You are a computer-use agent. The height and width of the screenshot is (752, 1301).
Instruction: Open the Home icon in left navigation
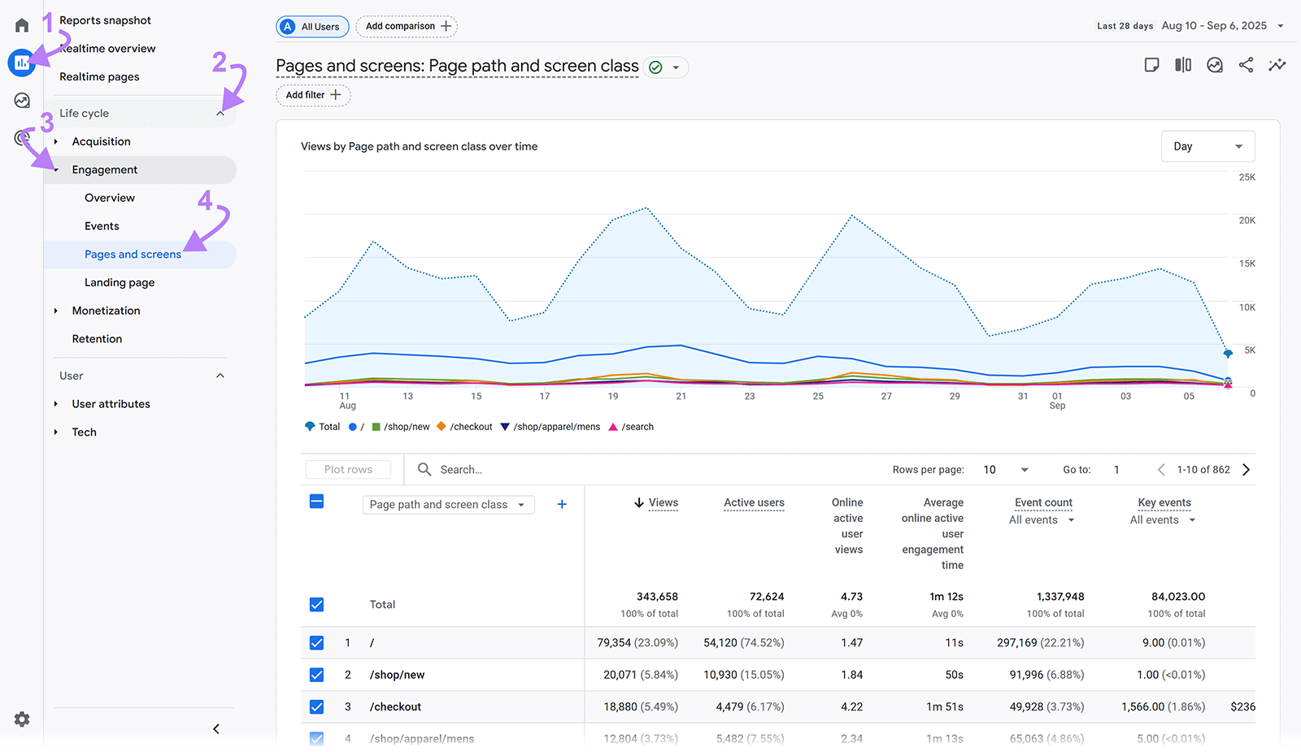pyautogui.click(x=22, y=24)
